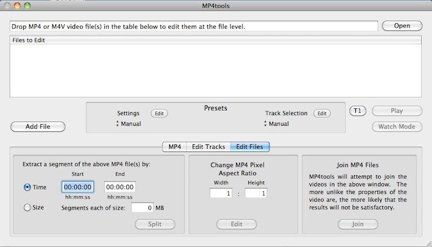Open the Settings Manual preset dropdown
The width and height of the screenshot is (432, 247).
pos(129,124)
